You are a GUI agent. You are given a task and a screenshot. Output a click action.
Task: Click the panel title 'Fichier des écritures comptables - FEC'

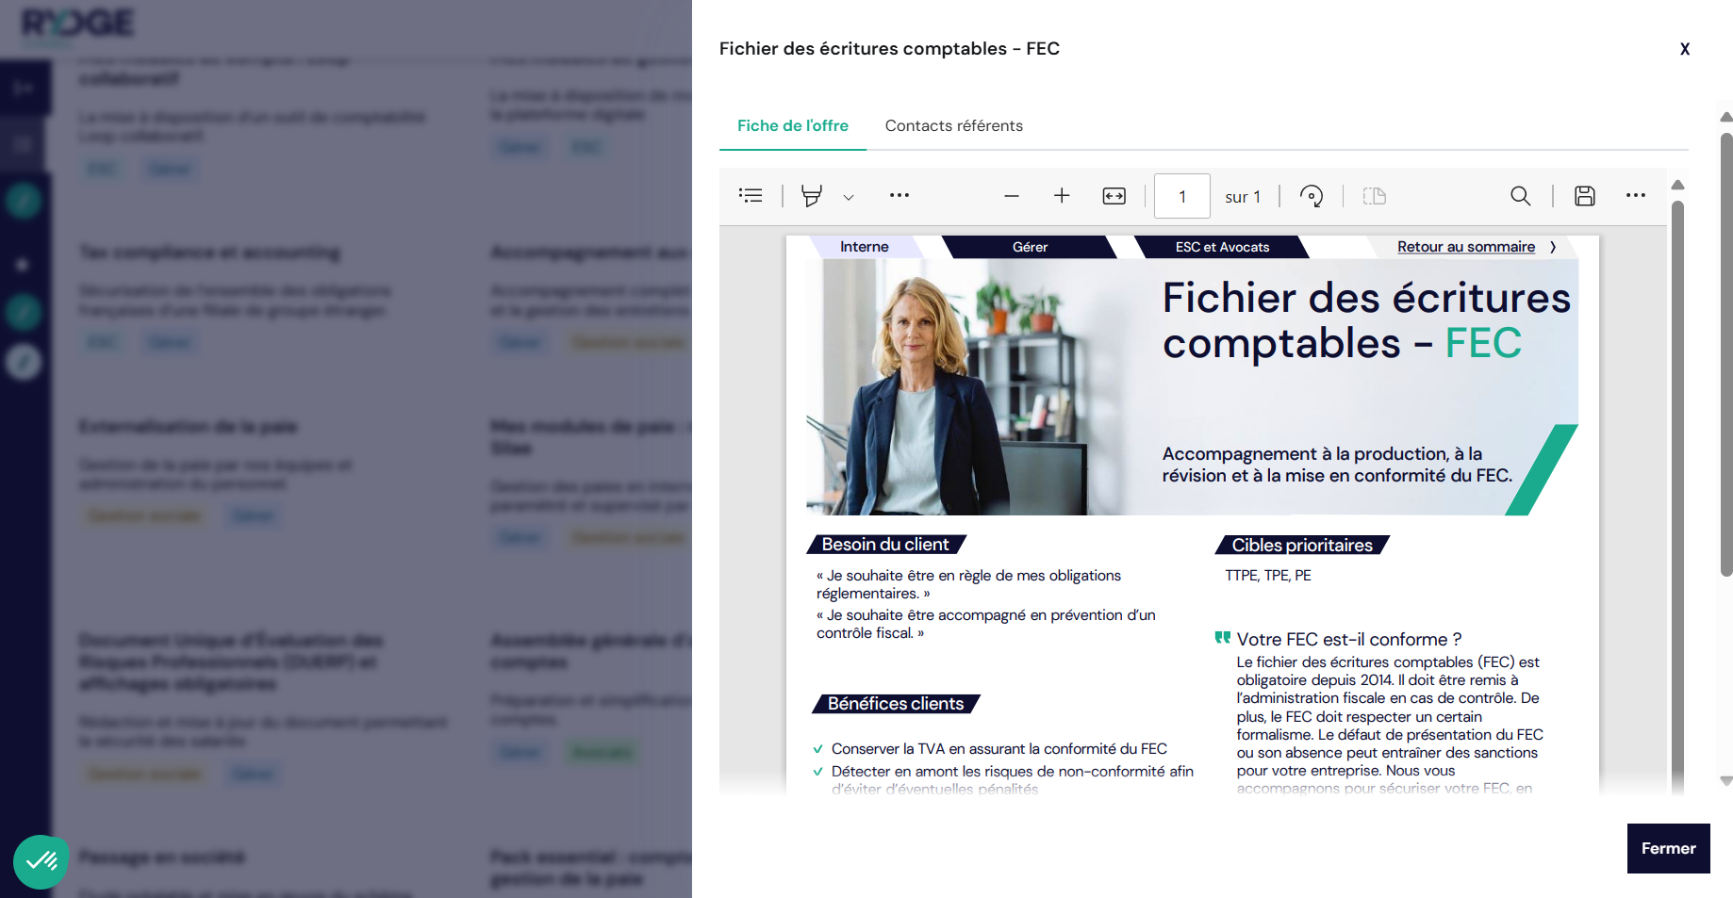[889, 49]
